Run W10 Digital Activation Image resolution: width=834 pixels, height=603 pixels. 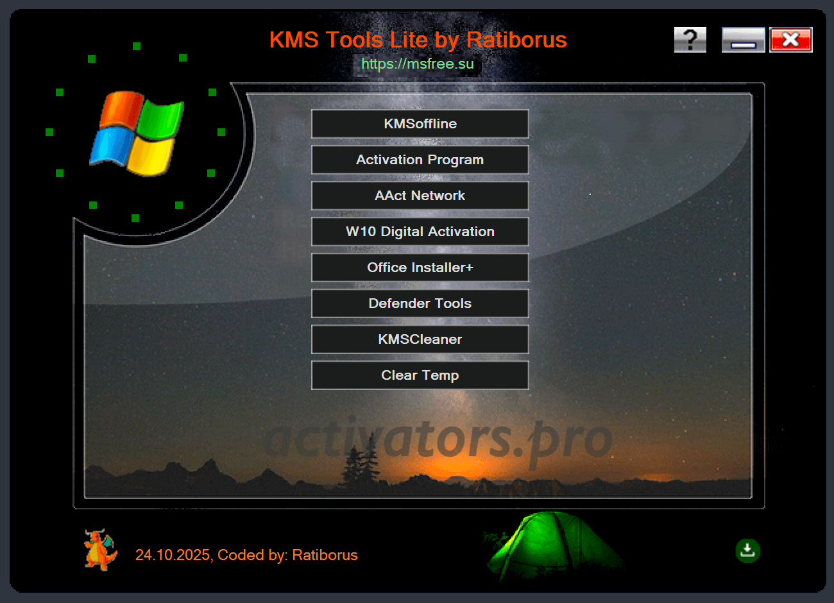click(x=420, y=232)
